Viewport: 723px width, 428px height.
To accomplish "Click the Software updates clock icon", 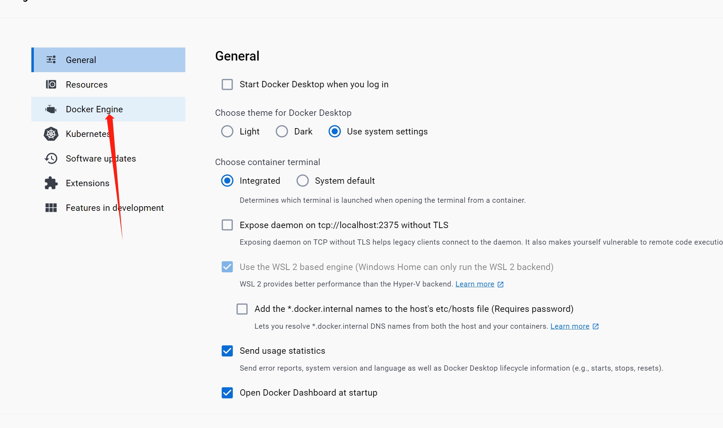I will pyautogui.click(x=51, y=158).
